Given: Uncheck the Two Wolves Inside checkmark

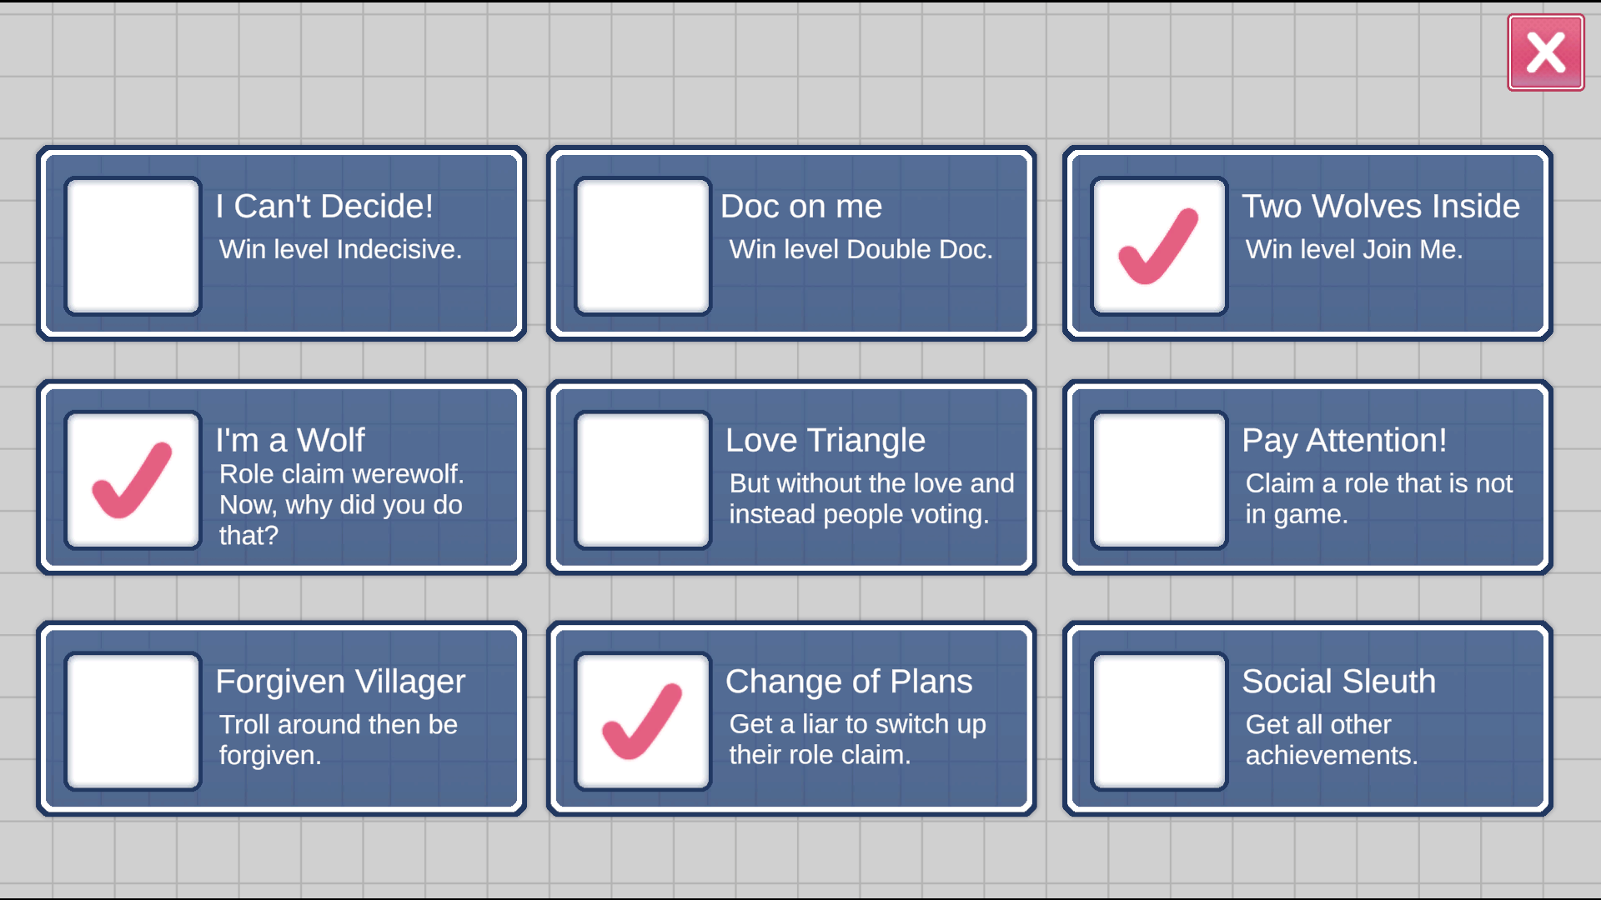Looking at the screenshot, I should click(1157, 244).
